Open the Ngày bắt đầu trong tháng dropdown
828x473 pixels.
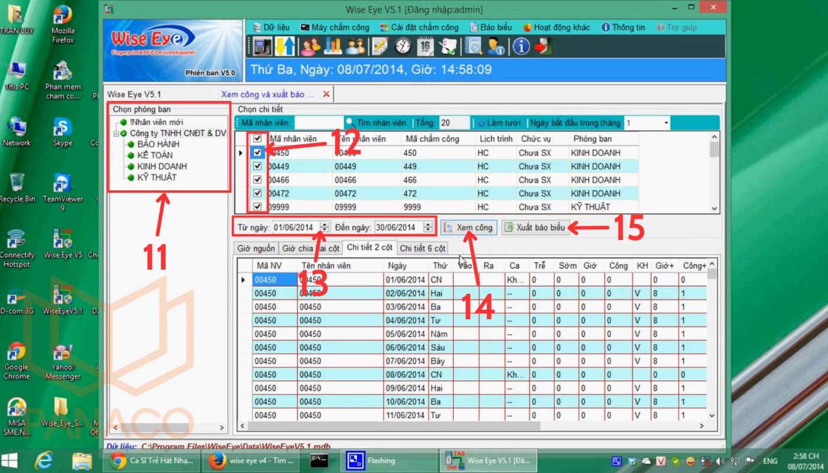coord(666,123)
